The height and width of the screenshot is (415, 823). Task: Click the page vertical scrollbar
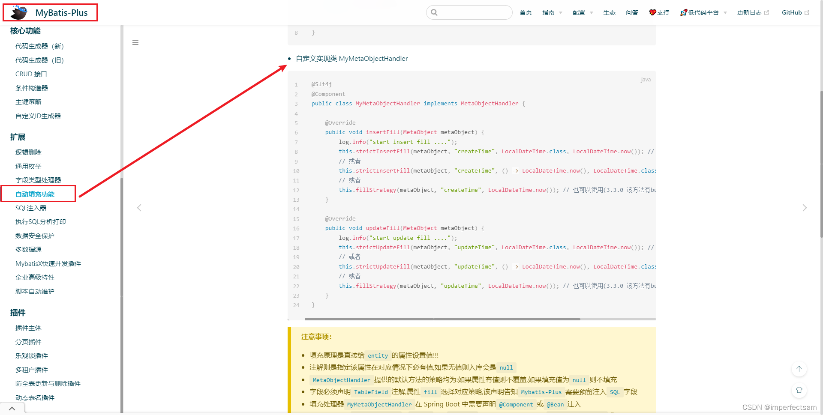[821, 164]
